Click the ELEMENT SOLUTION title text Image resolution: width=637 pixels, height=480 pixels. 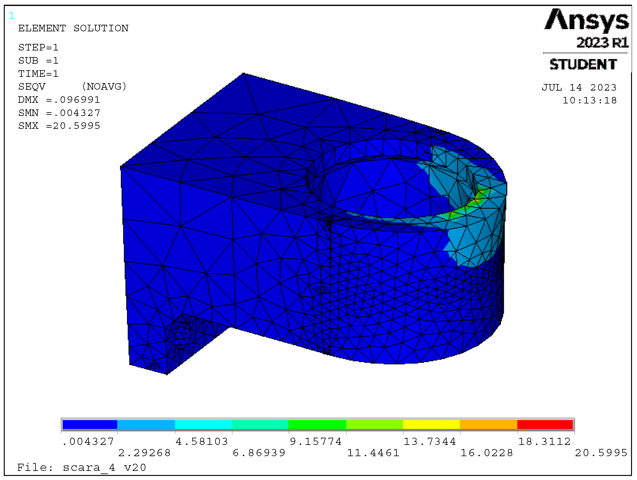[x=73, y=28]
